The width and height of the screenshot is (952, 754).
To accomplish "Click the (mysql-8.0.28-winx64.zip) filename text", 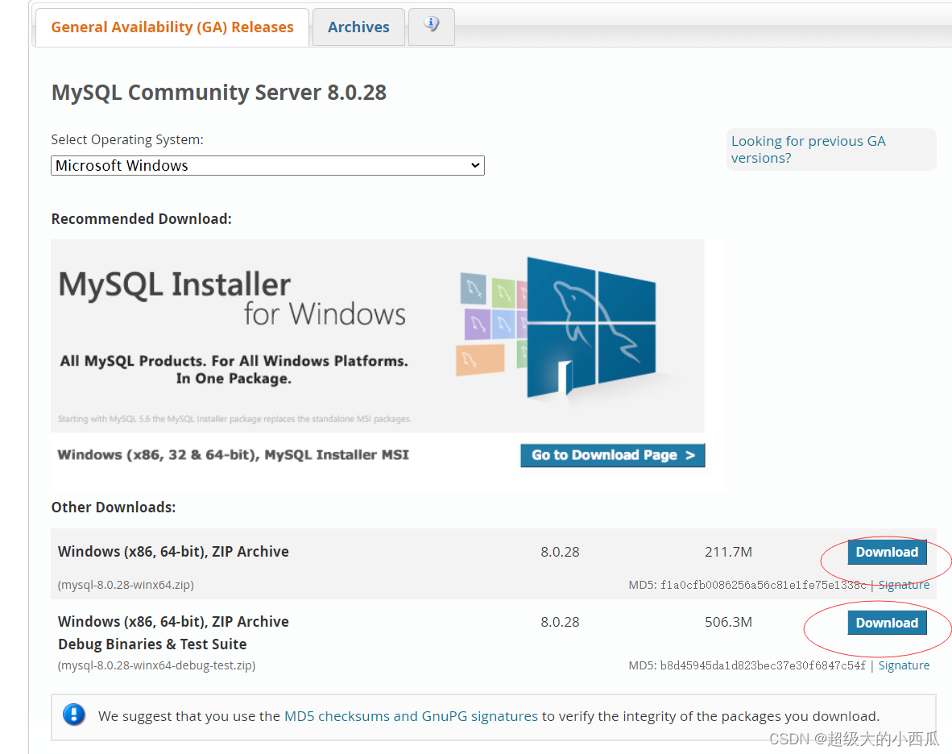I will [126, 585].
